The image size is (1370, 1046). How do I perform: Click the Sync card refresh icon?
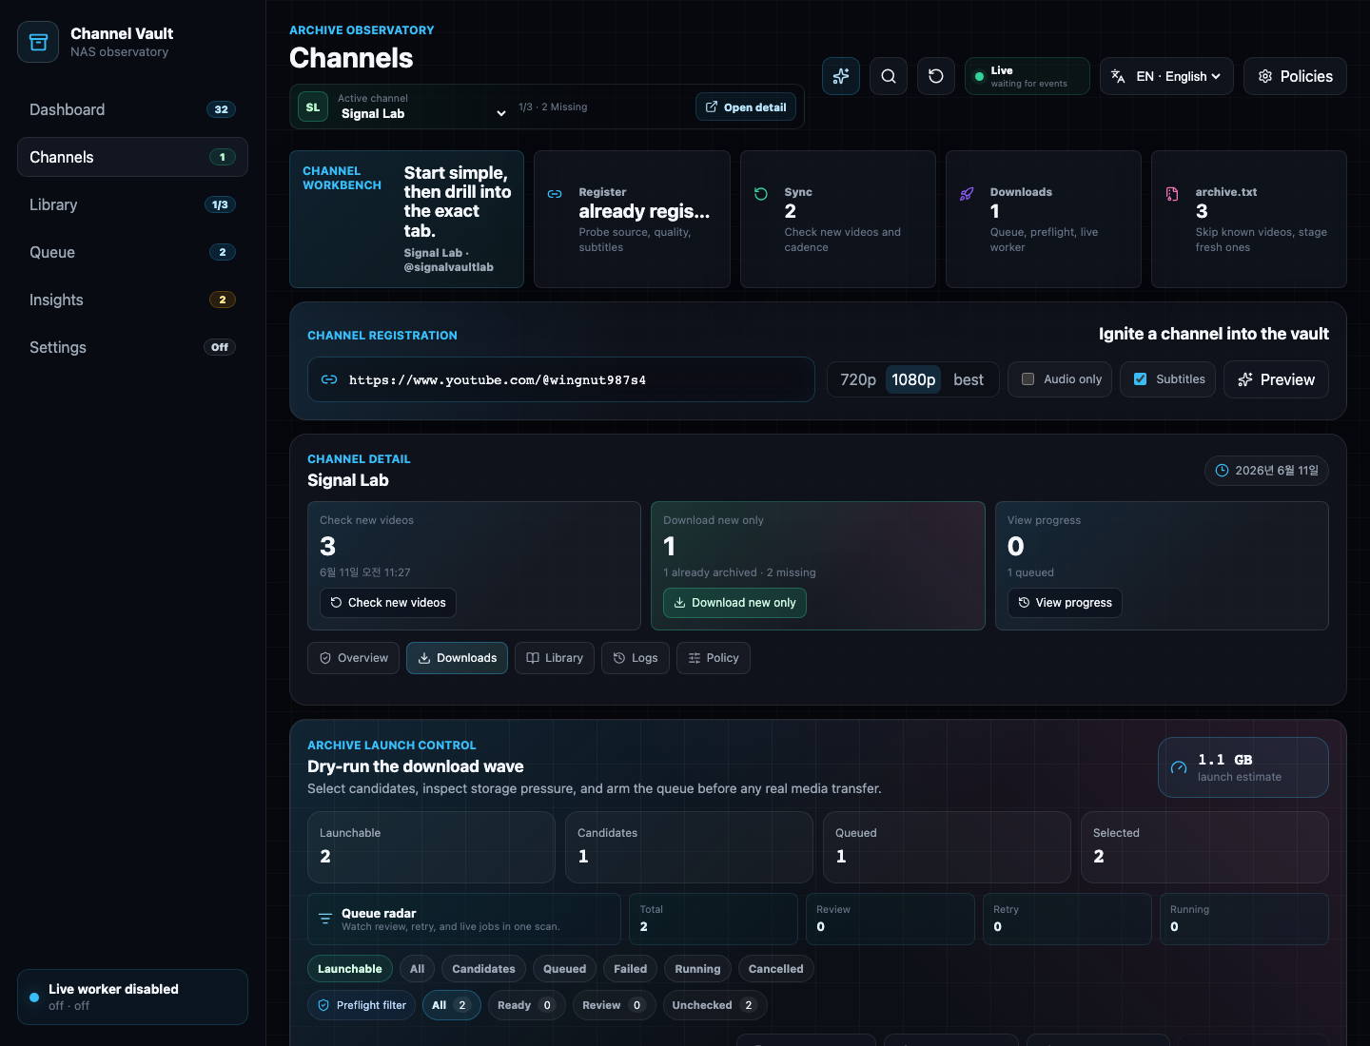coord(761,194)
